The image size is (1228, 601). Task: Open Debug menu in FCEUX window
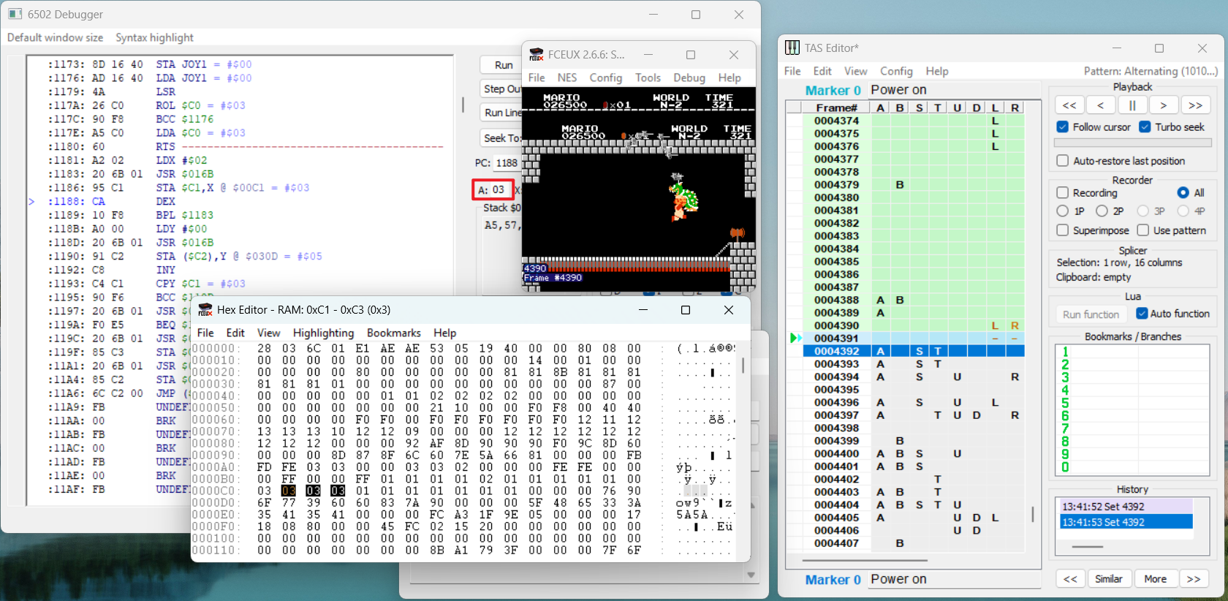pos(689,78)
